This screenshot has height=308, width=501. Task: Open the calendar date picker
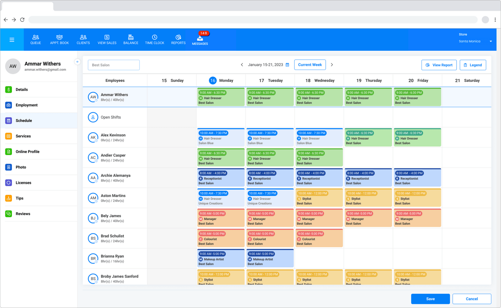click(x=287, y=65)
